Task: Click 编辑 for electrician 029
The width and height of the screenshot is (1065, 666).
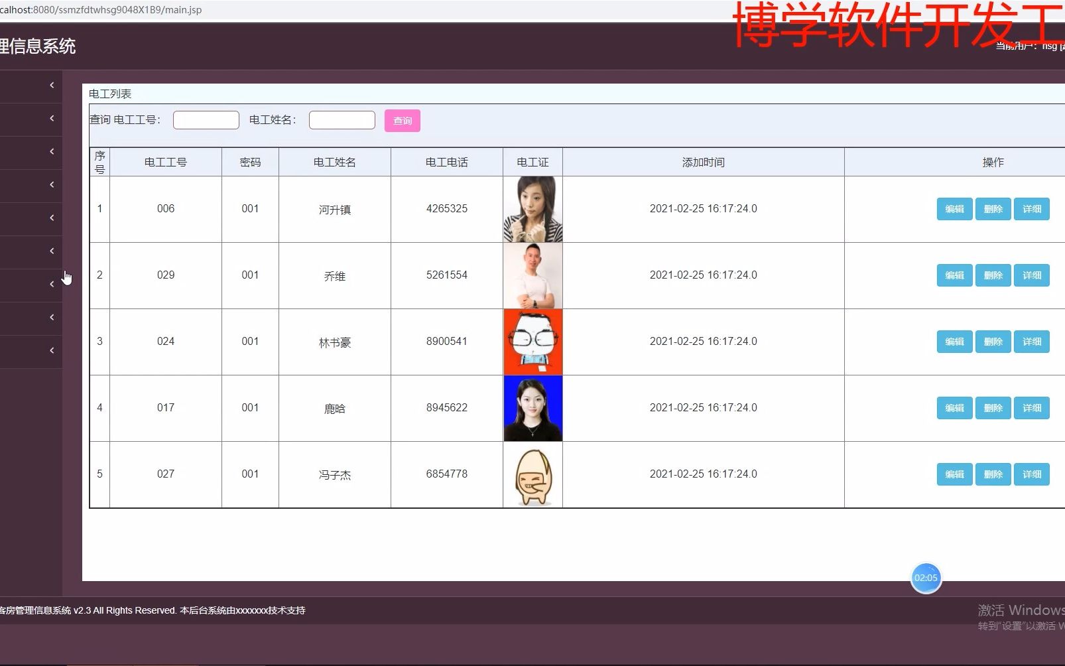Action: [954, 275]
